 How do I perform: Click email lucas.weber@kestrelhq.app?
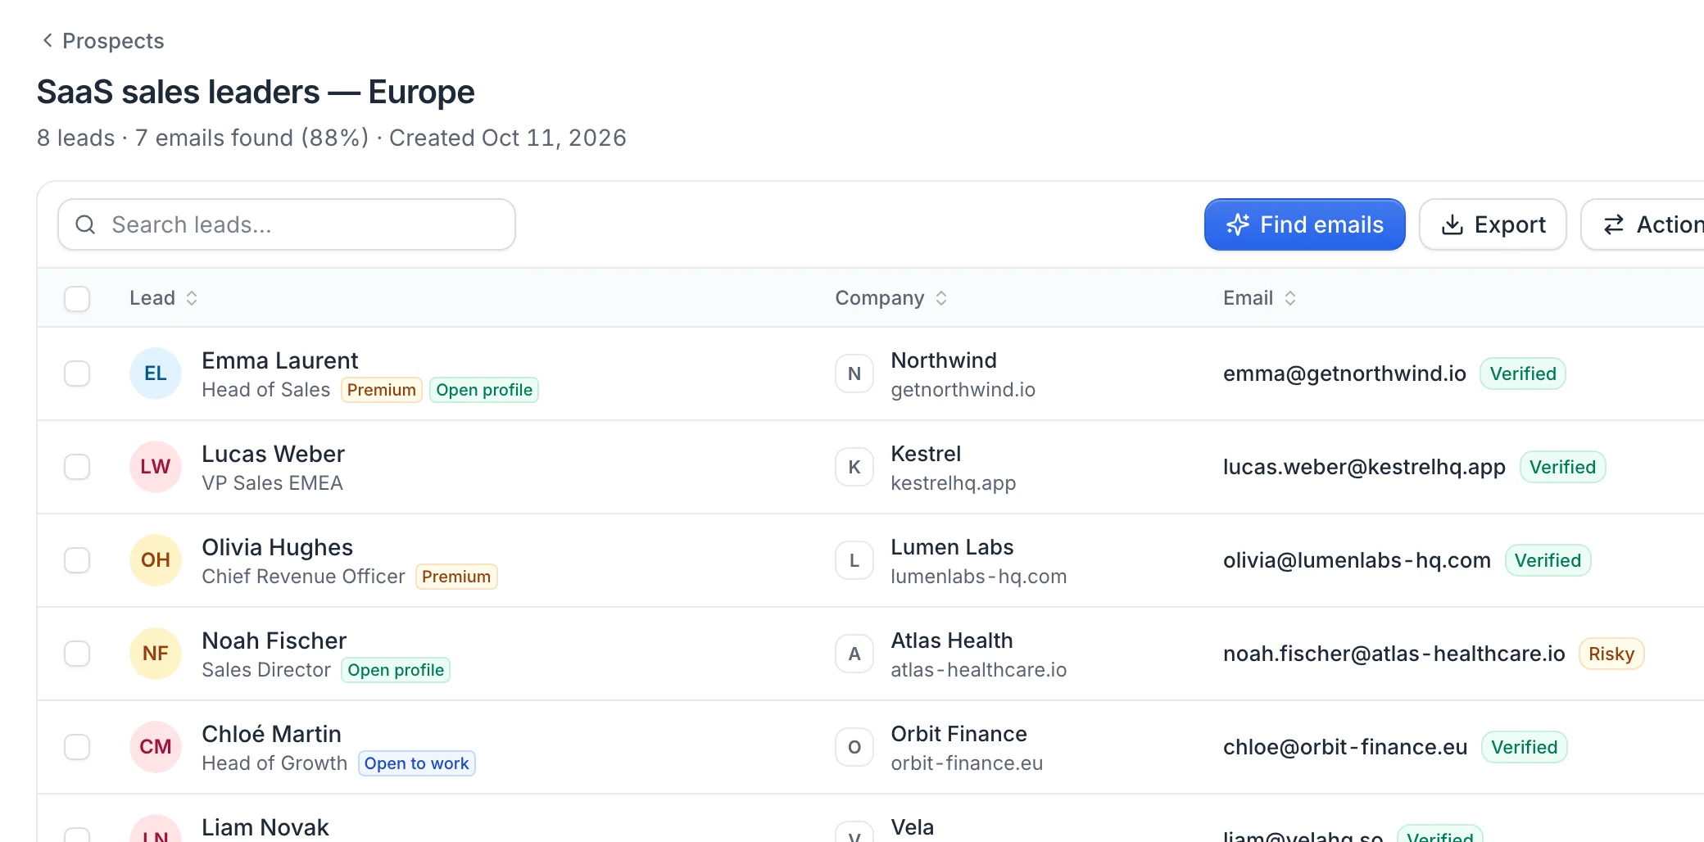(1364, 467)
